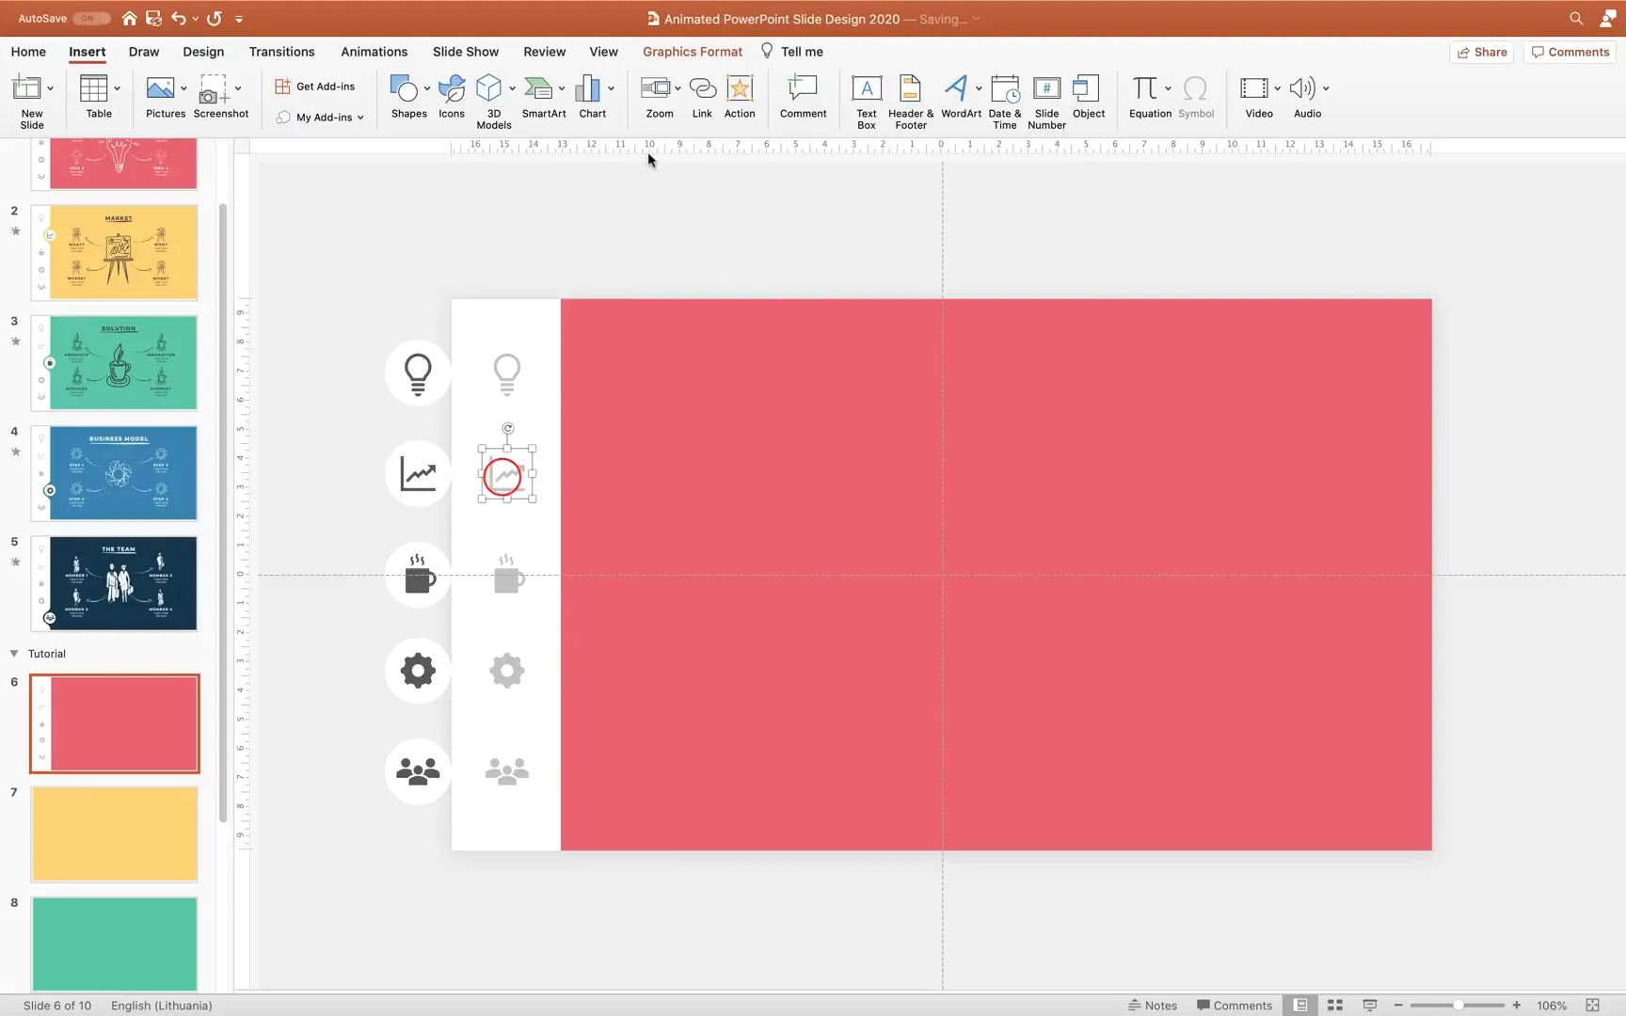Viewport: 1626px width, 1016px height.
Task: Click the Share button
Action: pos(1482,52)
